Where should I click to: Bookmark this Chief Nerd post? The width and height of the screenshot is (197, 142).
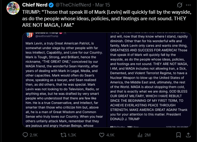[x=178, y=135]
